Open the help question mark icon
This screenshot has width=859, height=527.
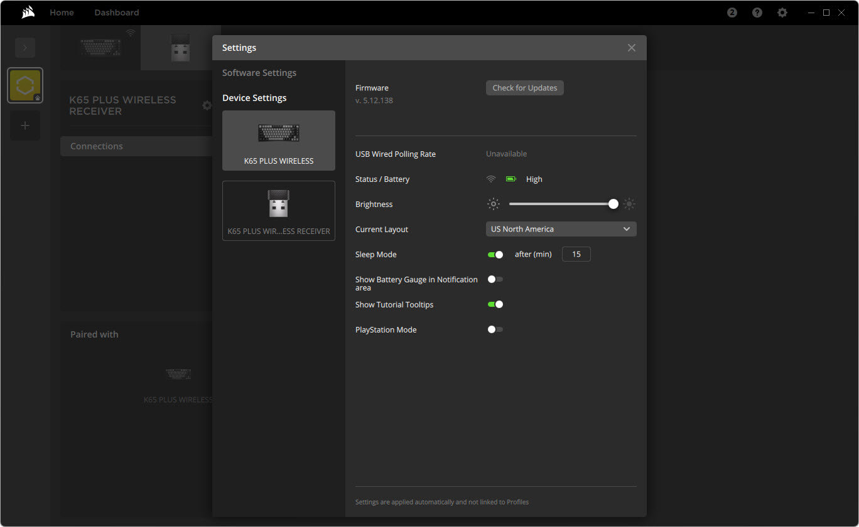(757, 13)
